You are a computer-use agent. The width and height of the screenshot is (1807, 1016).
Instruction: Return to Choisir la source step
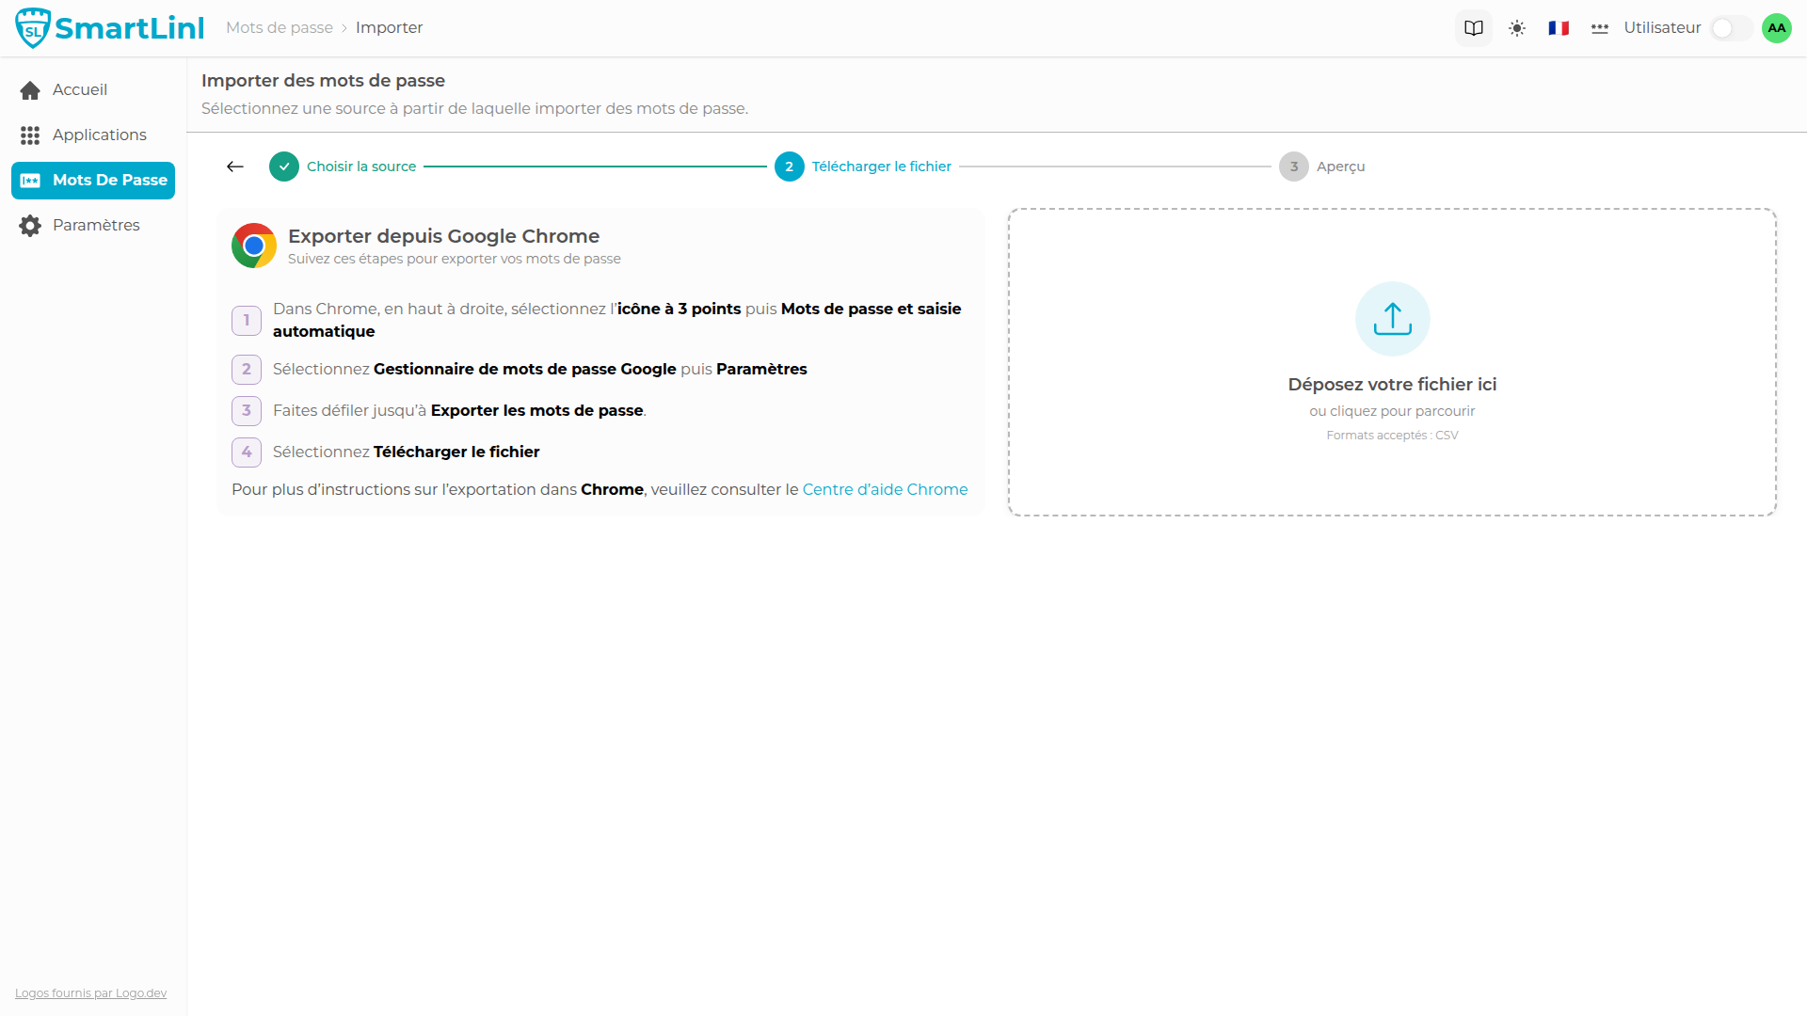point(360,167)
